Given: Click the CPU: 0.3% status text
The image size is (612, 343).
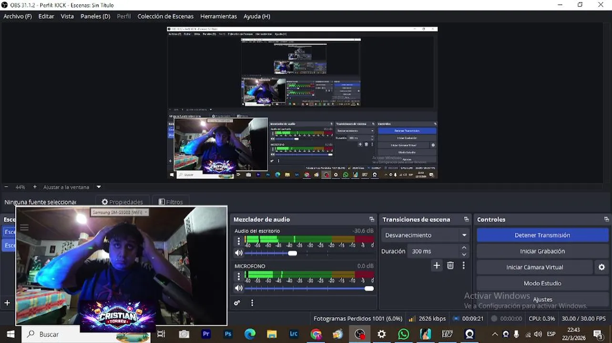Looking at the screenshot, I should [x=542, y=319].
